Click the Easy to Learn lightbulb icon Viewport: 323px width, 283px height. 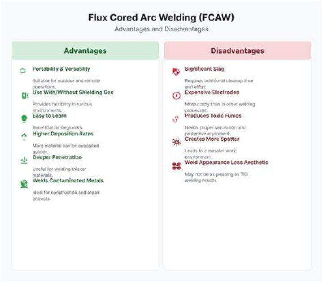(24, 119)
